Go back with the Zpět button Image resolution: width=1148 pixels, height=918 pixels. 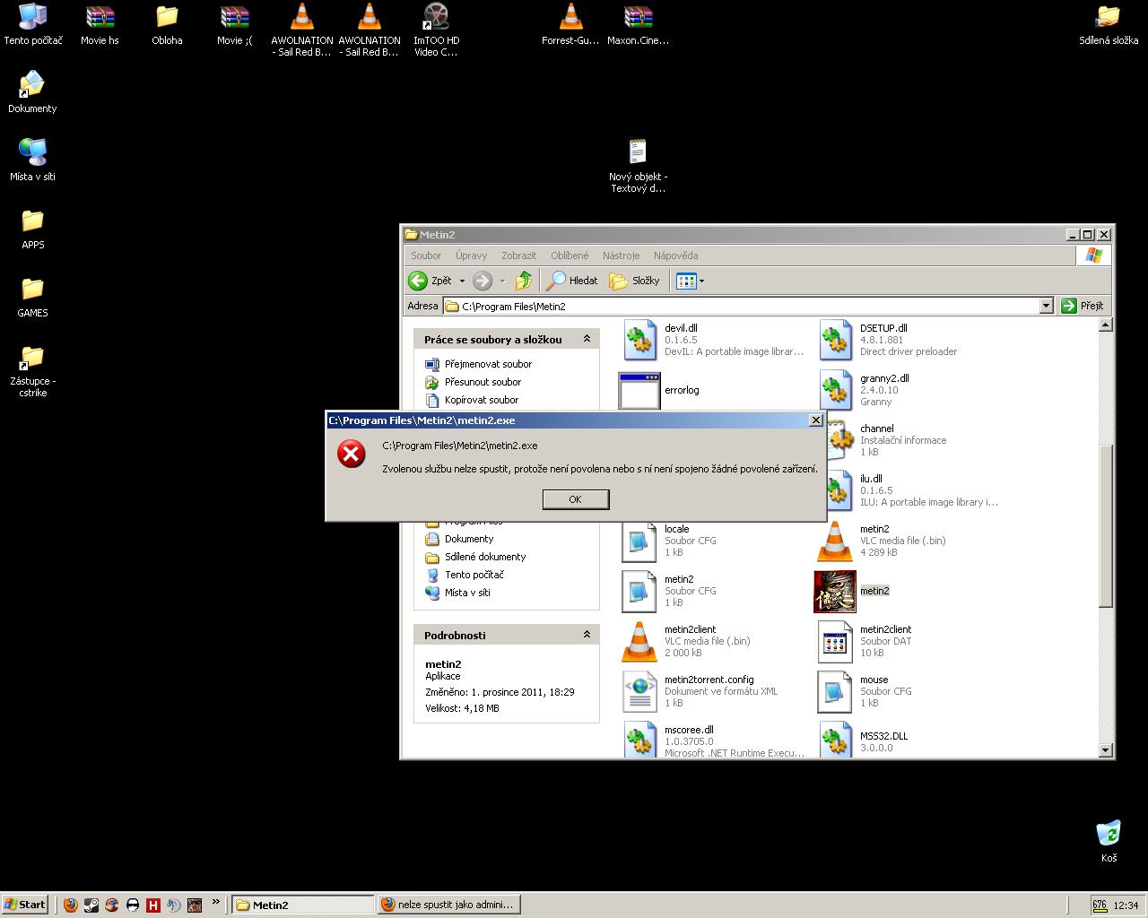coord(430,281)
